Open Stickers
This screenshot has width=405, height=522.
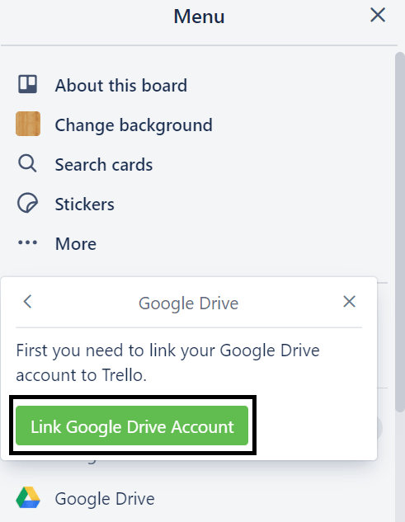pos(85,204)
